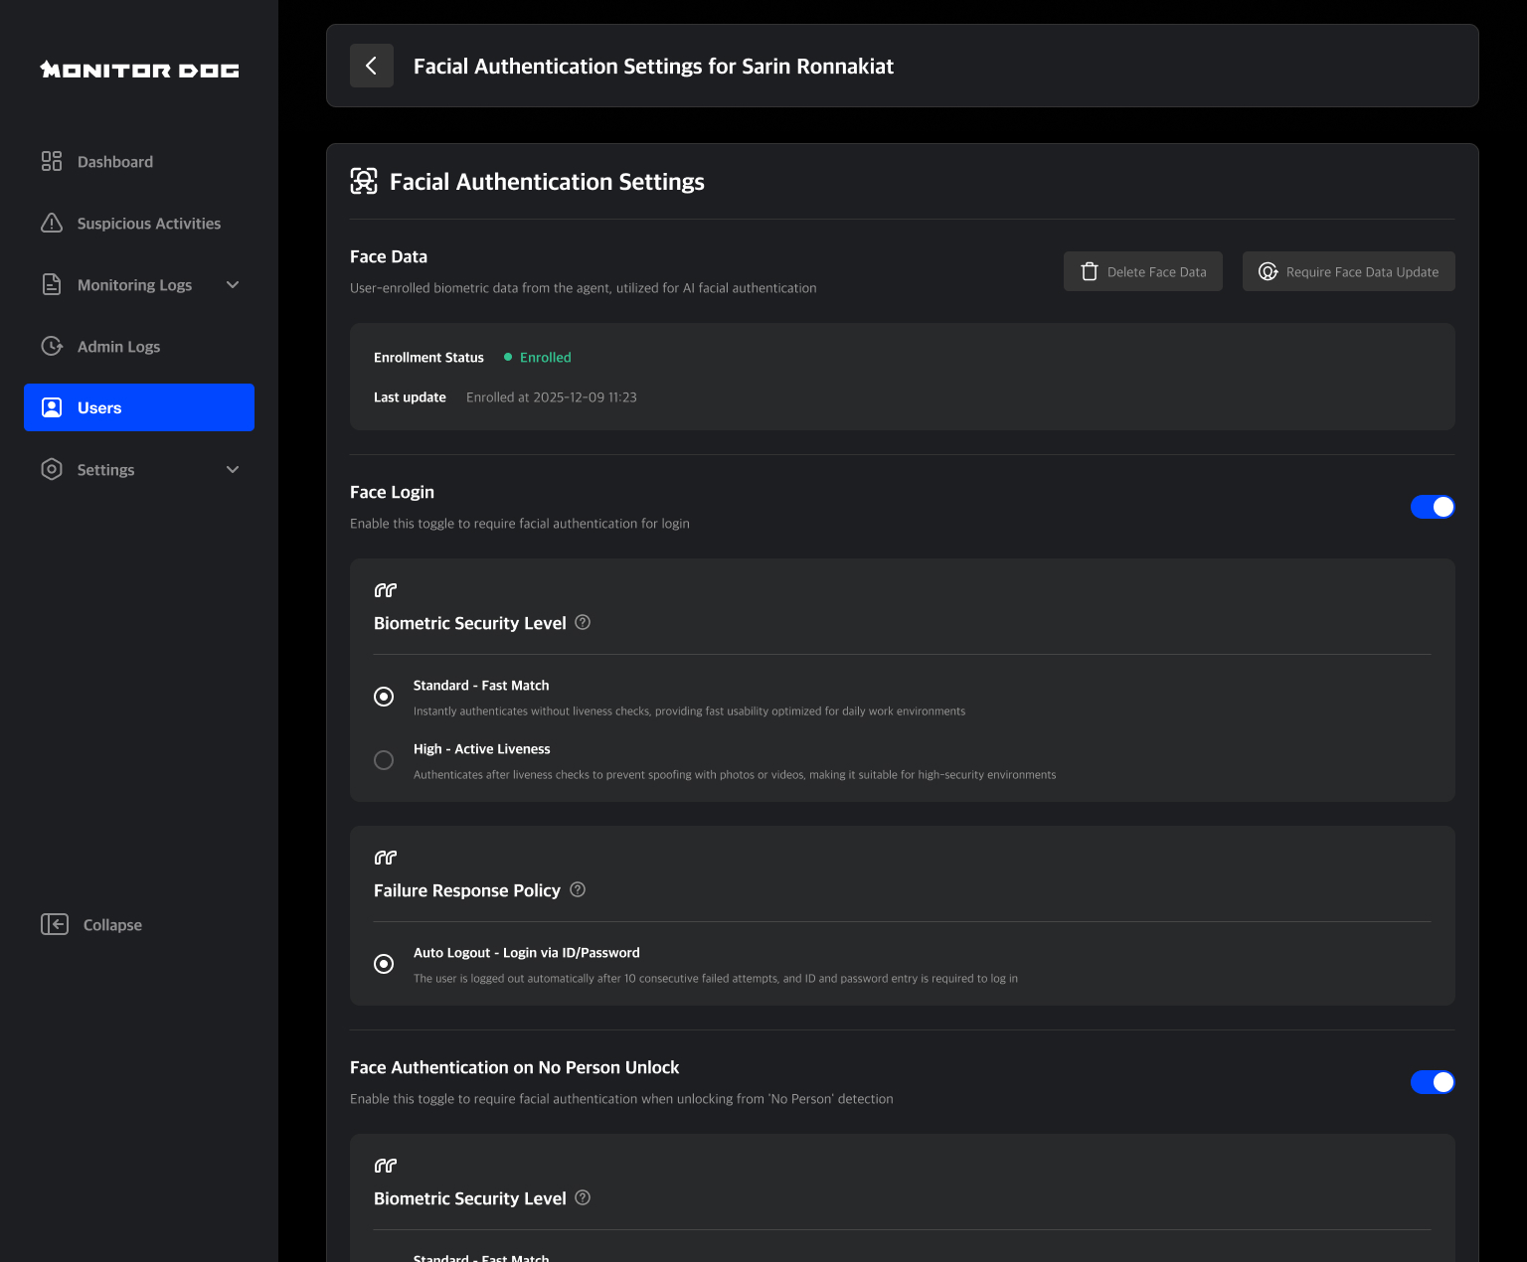Open the Dashboard panel
The image size is (1527, 1262).
[114, 161]
